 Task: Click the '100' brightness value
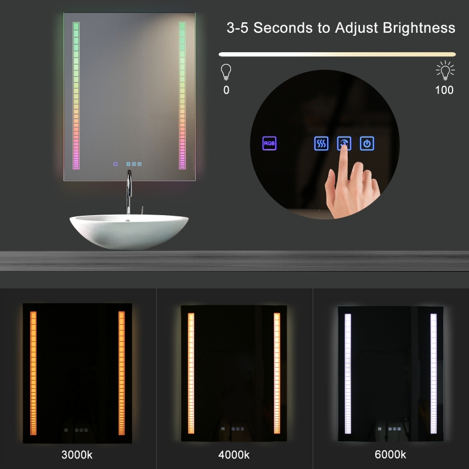click(x=444, y=90)
